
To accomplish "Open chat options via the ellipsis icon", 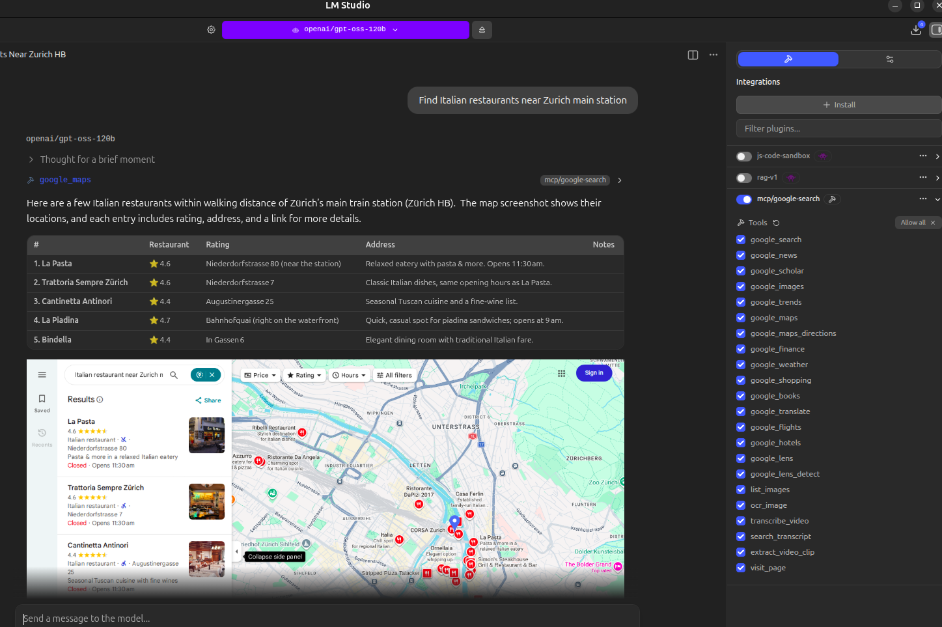I will (x=713, y=55).
